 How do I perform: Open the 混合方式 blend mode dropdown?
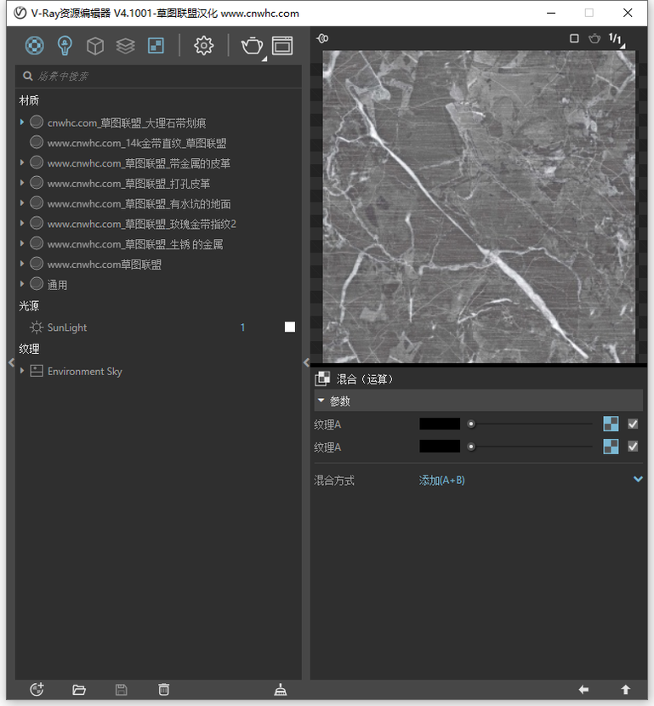click(638, 479)
